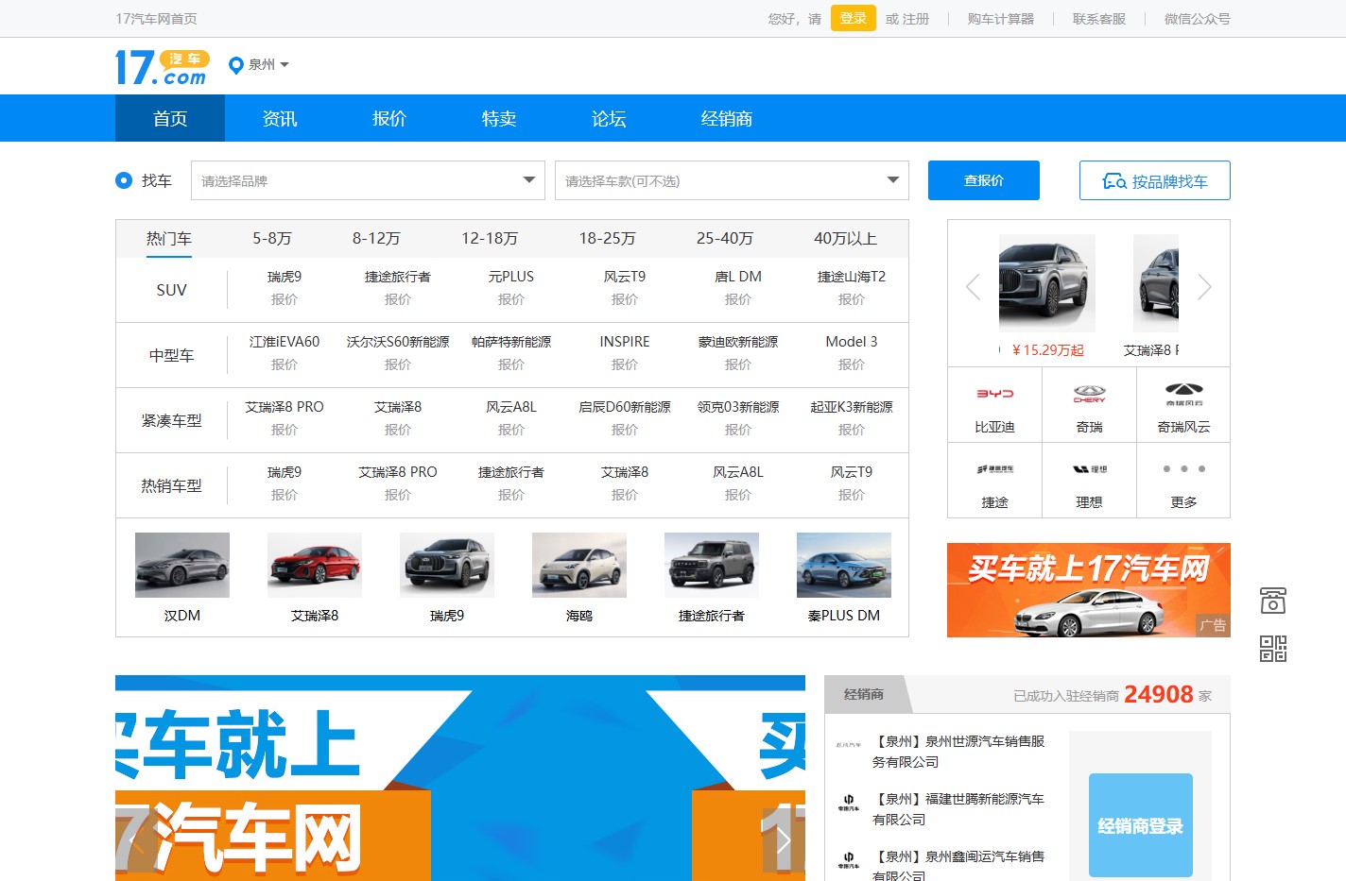The height and width of the screenshot is (881, 1346).
Task: Select the 8-12万 price tab
Action: pos(376,239)
